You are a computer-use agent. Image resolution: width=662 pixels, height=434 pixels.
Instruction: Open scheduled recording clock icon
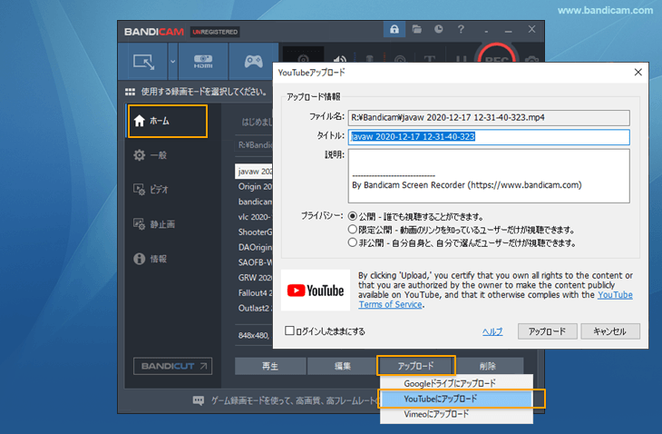coord(439,29)
